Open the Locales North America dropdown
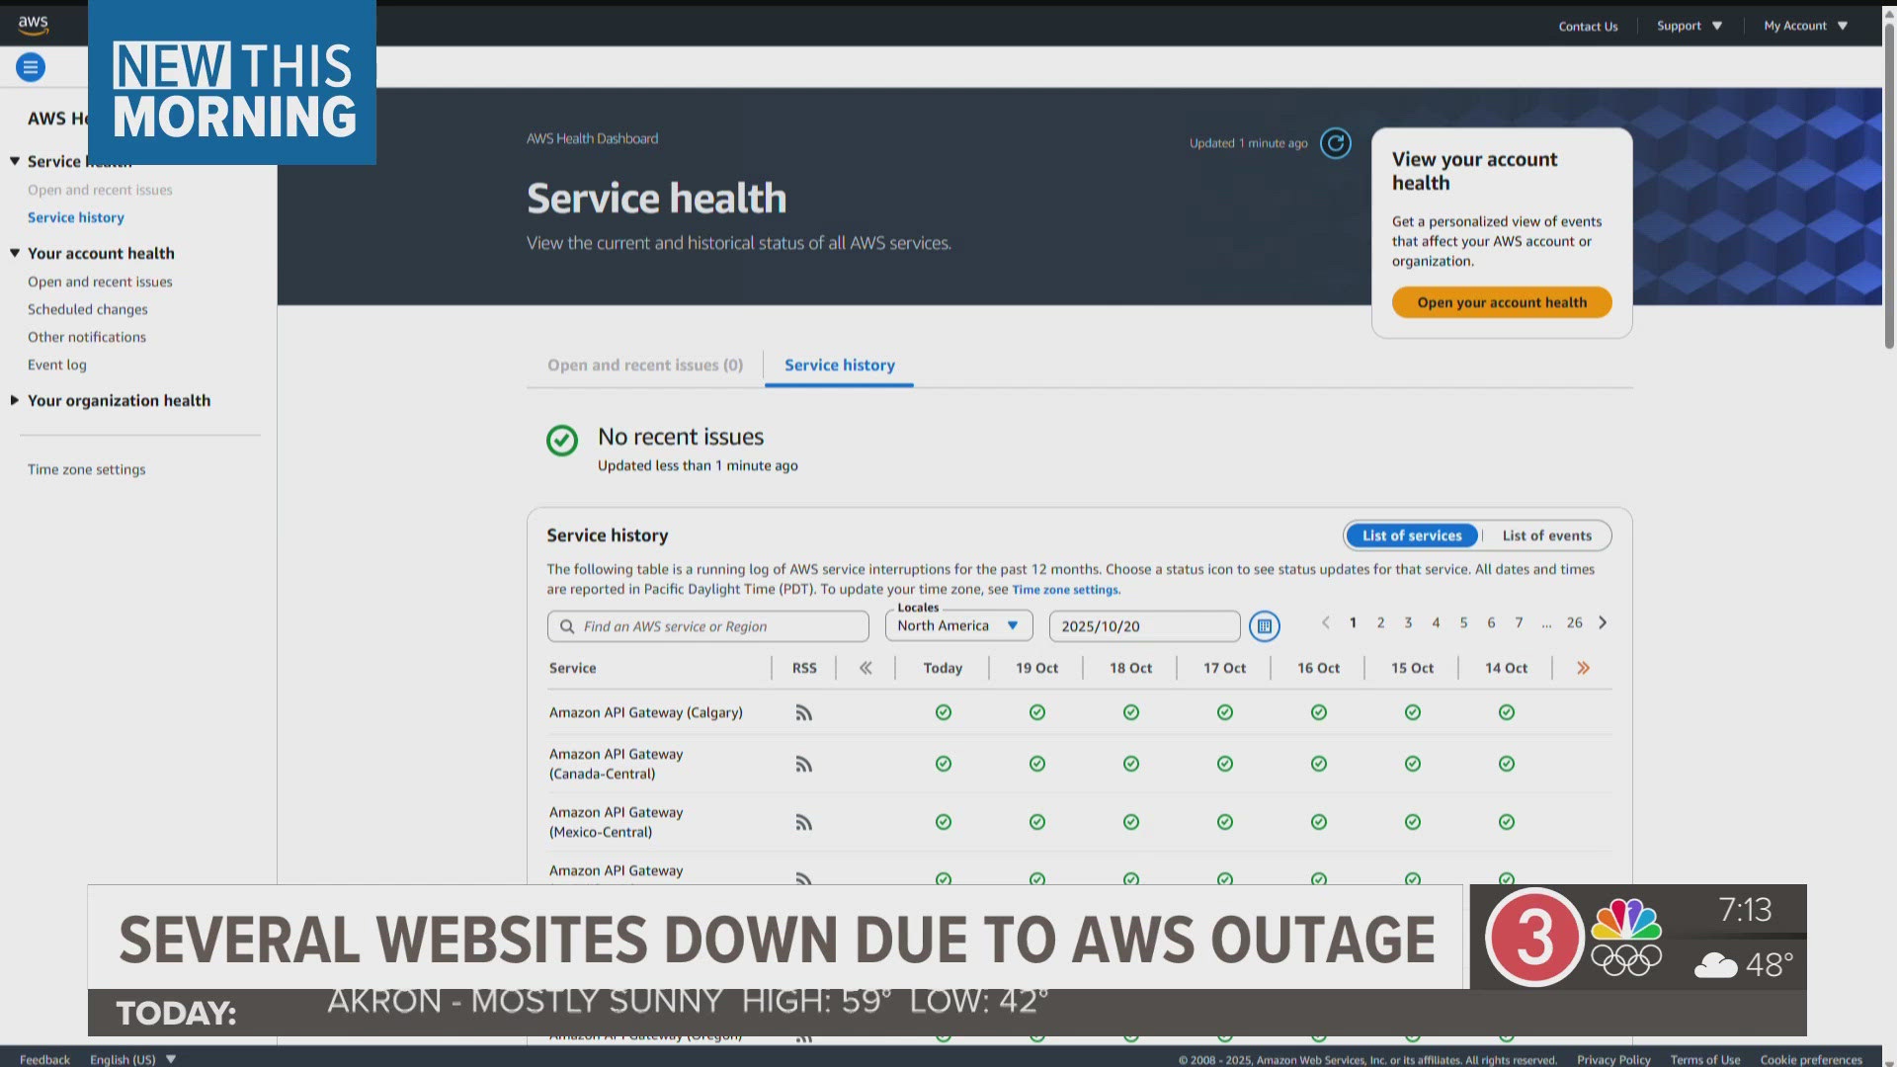This screenshot has width=1897, height=1067. (x=957, y=625)
